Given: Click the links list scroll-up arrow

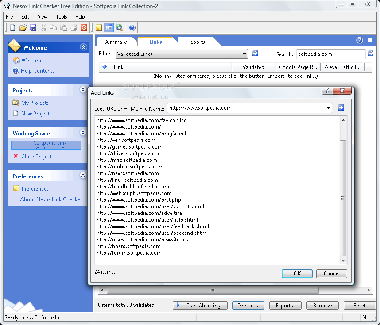Looking at the screenshot, I should coord(343,120).
